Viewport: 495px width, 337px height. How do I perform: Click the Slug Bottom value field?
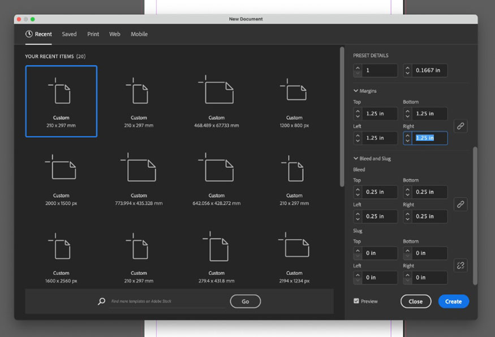pos(429,253)
